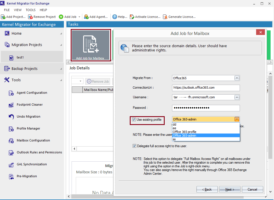Collapse the Migration Projects section arrow
The height and width of the screenshot is (200, 274).
[x=61, y=45]
